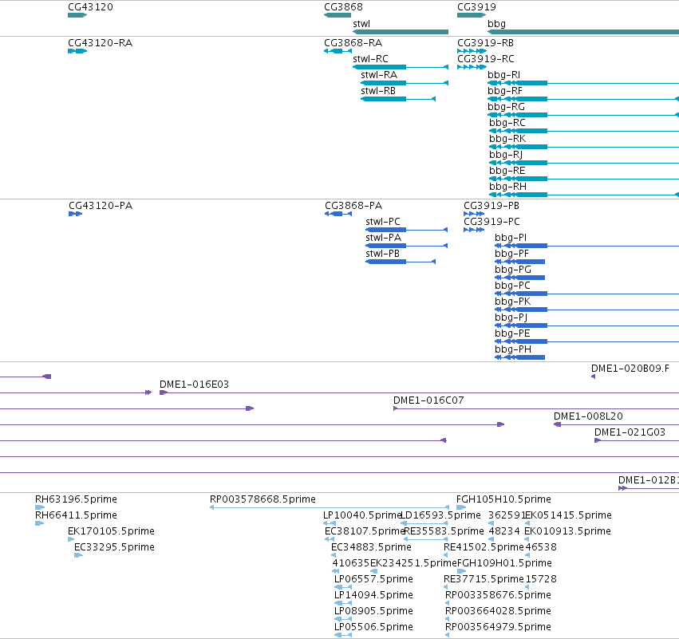Image resolution: width=679 pixels, height=639 pixels.
Task: Open protein bbg-PJ
Action: (x=511, y=318)
